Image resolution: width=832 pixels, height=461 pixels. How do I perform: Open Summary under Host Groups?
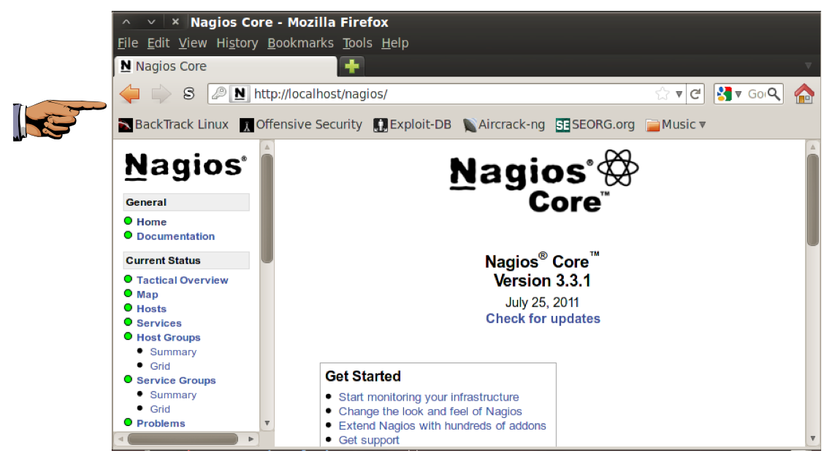click(x=173, y=352)
